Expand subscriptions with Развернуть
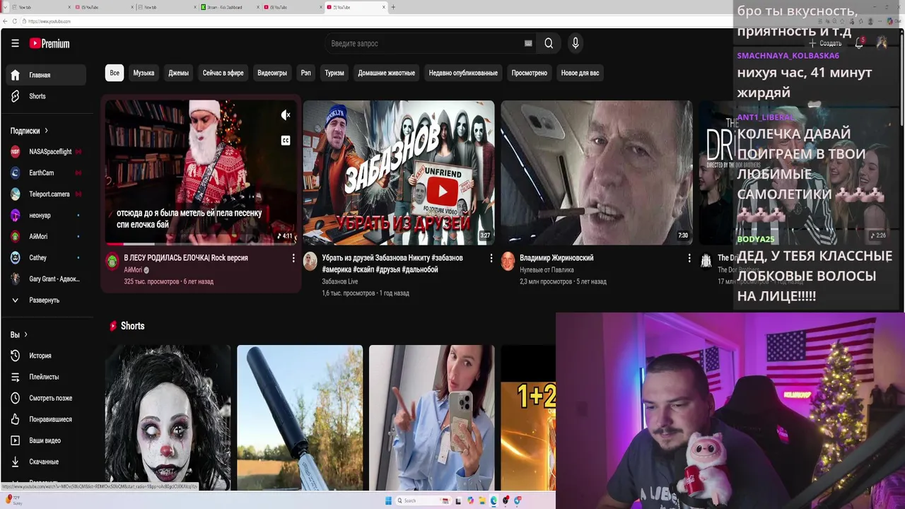The image size is (905, 509). click(x=47, y=300)
